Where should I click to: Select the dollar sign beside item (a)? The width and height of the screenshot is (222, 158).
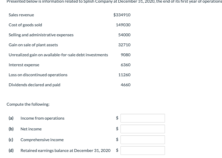coord(117,118)
